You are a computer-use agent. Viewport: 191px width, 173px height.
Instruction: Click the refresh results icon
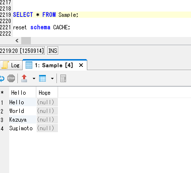2,78
